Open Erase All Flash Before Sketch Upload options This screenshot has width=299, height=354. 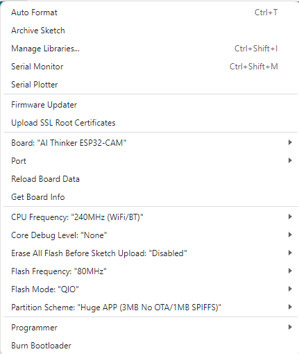click(x=151, y=253)
